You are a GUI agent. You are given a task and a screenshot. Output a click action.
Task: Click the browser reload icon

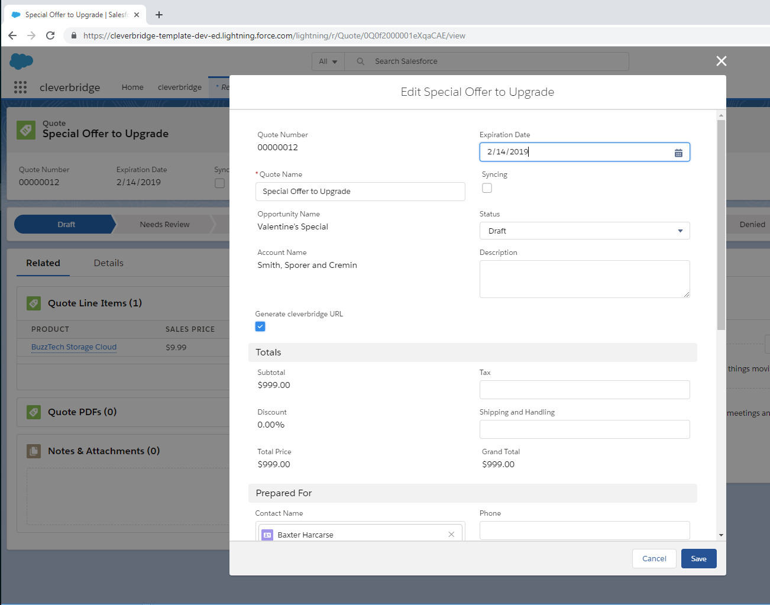[x=50, y=35]
